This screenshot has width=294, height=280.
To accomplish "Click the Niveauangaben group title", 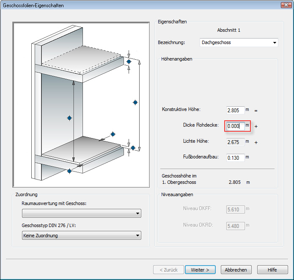I will click(177, 194).
